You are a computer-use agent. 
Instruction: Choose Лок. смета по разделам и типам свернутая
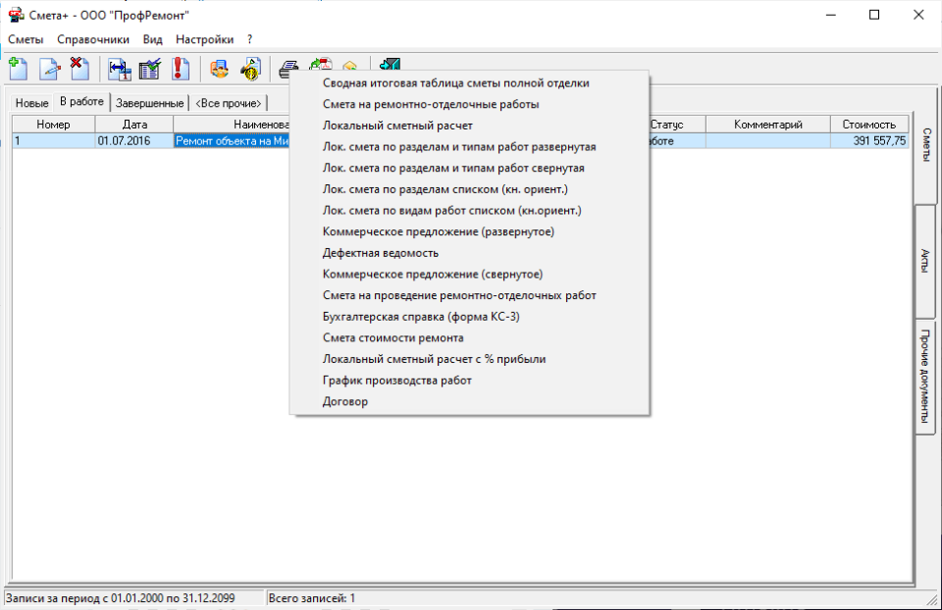pos(469,168)
